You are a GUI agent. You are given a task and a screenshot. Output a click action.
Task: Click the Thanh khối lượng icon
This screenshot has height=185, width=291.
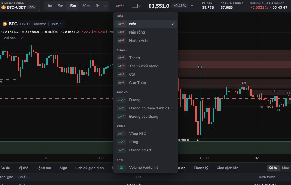(x=121, y=66)
